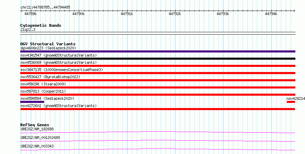305x154 pixels.
Task: Click the 44794k ruler tick label
Action: coord(271,14)
